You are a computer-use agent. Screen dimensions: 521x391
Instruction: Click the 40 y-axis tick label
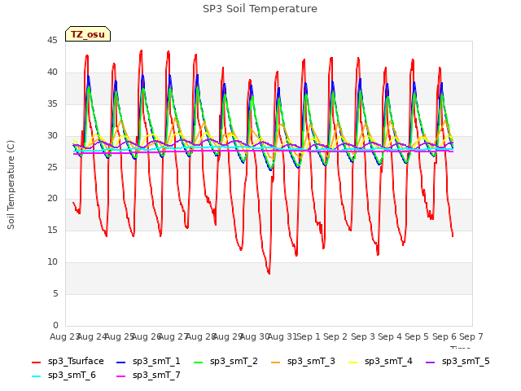52,72
